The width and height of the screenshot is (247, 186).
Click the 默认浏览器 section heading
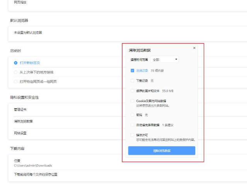click(19, 20)
